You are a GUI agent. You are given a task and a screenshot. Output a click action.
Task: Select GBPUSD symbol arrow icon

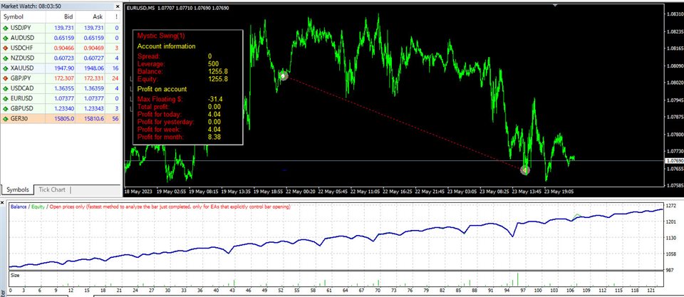coord(5,108)
